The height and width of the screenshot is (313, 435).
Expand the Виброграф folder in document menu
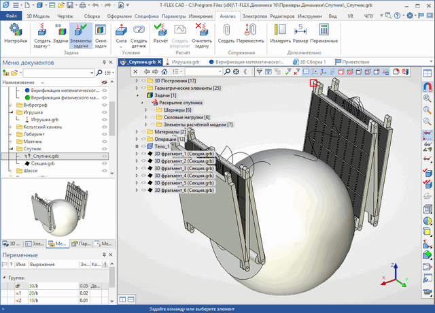click(x=12, y=106)
